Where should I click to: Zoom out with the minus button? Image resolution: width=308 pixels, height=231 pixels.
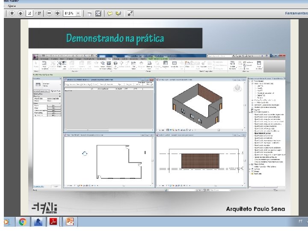click(x=49, y=13)
